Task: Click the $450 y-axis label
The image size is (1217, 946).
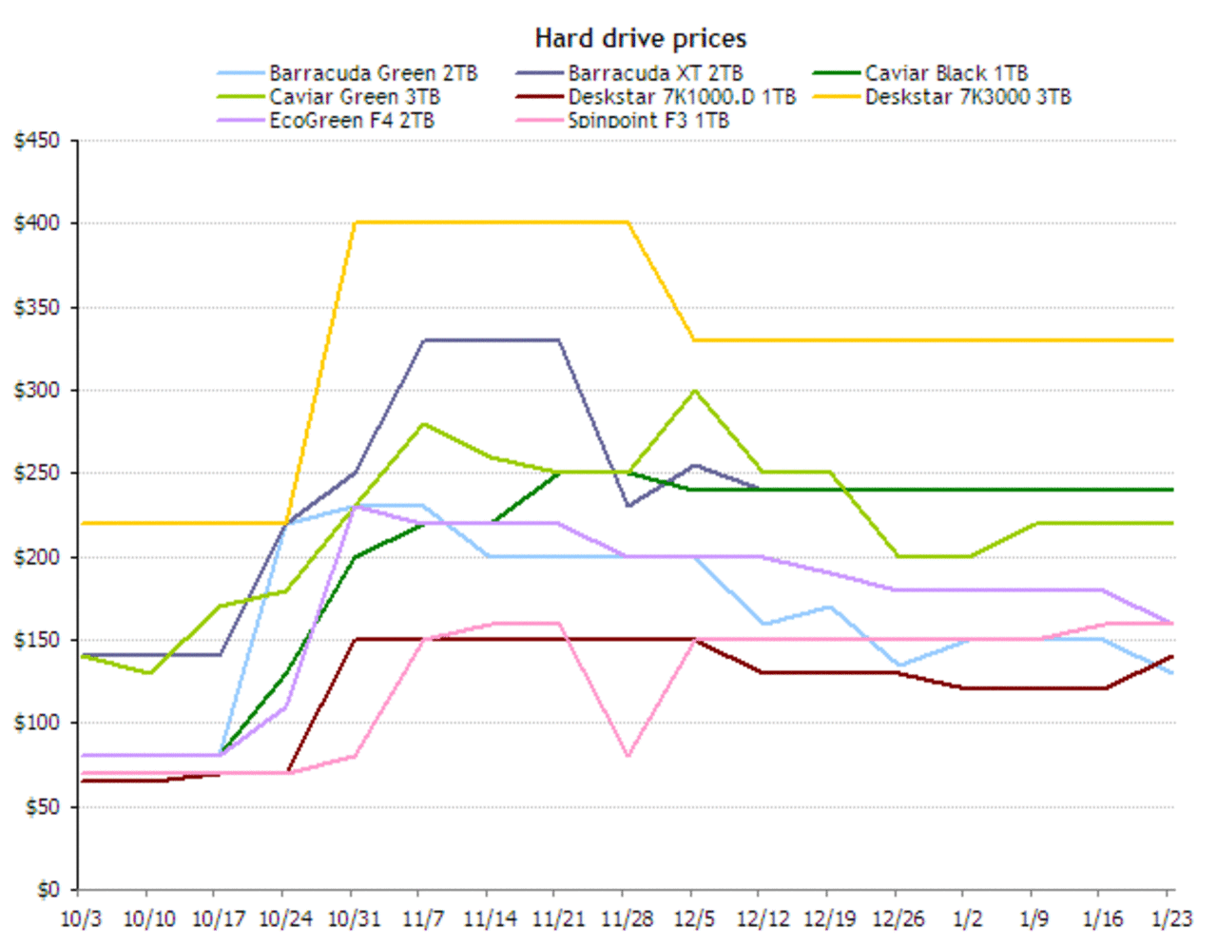Action: [37, 141]
